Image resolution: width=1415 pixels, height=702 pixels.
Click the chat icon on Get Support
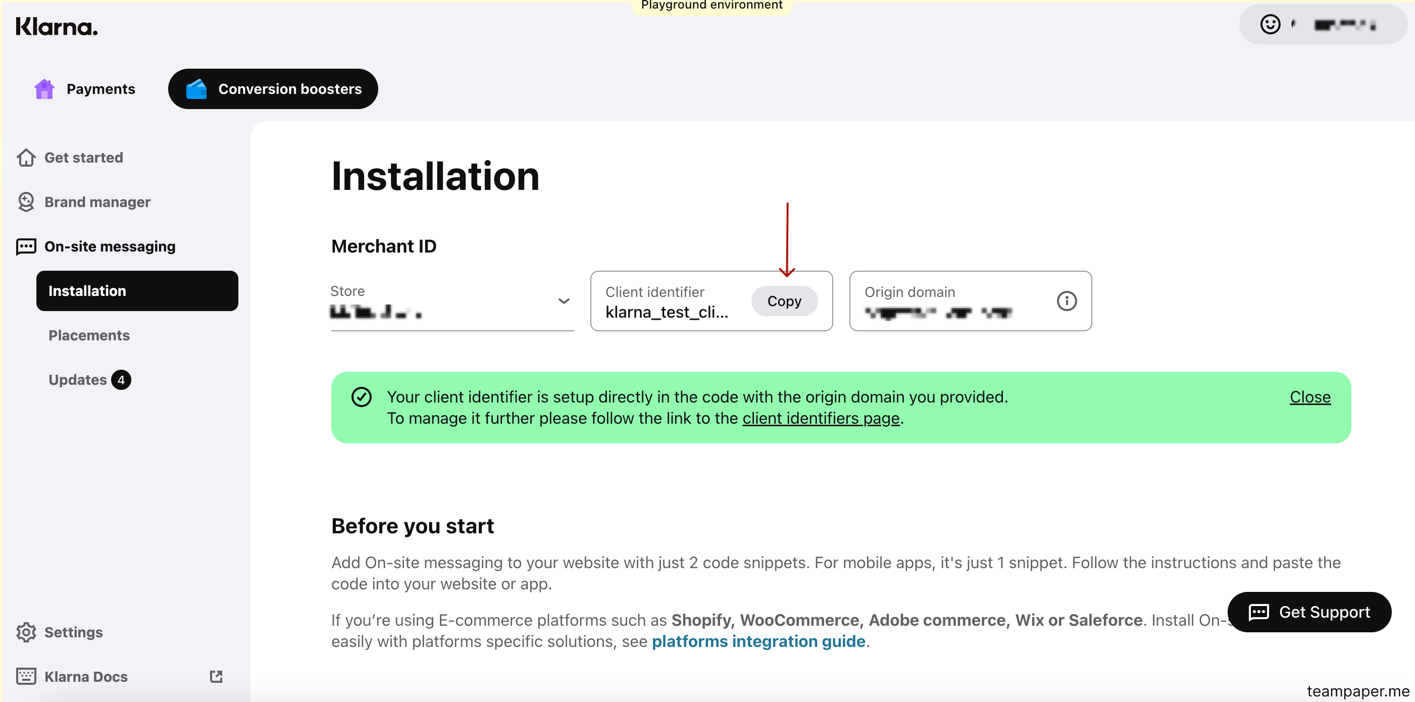(1258, 612)
